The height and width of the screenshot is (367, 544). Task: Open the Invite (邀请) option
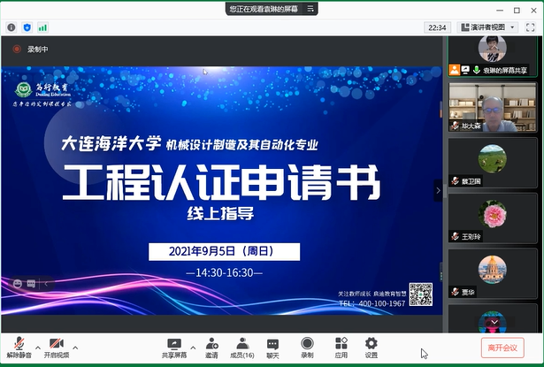point(212,346)
